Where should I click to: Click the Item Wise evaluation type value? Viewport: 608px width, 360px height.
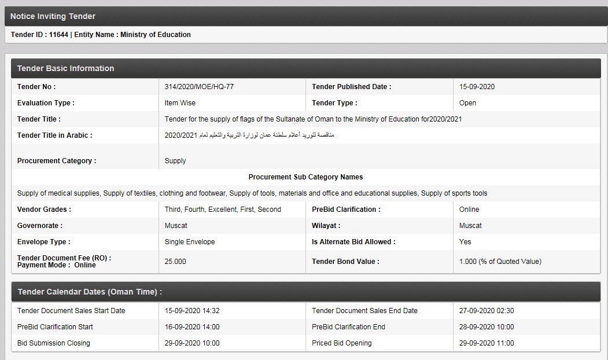point(180,103)
